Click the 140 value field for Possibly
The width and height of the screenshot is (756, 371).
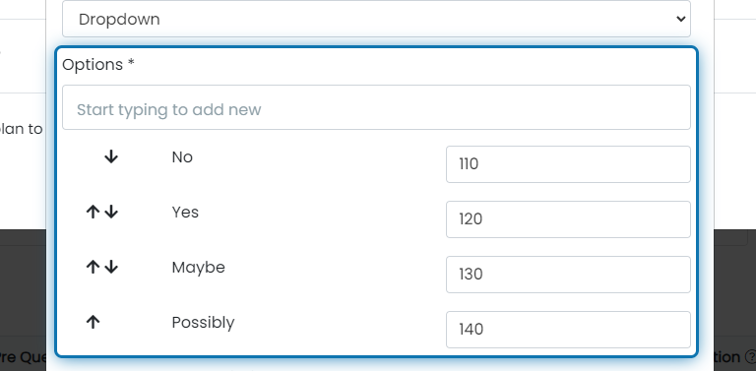[x=568, y=329]
